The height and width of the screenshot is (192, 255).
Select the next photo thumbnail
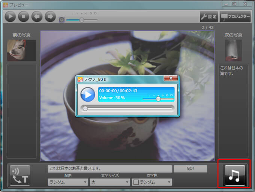(x=233, y=50)
